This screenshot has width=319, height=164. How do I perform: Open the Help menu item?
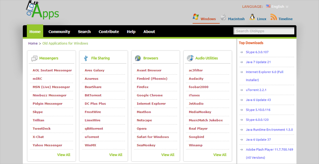[x=131, y=32]
